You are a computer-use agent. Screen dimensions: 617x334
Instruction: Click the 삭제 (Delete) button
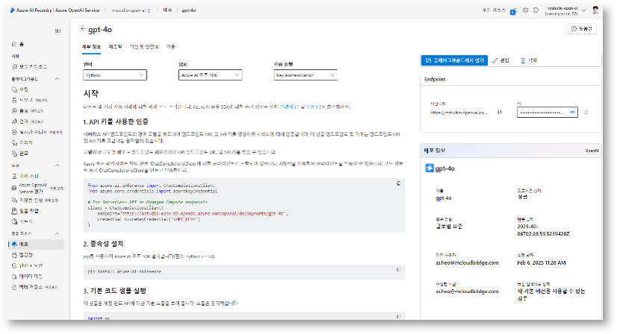(x=528, y=60)
